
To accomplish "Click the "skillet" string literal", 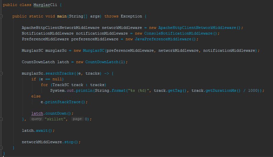I will click(x=55, y=119).
